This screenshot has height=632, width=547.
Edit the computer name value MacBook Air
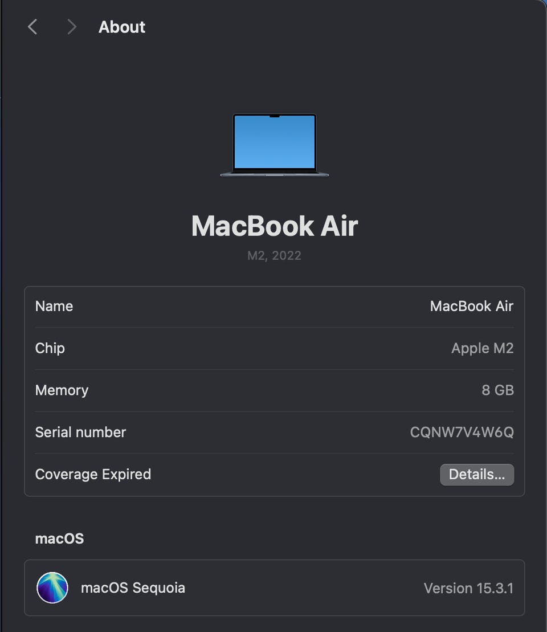pos(472,307)
